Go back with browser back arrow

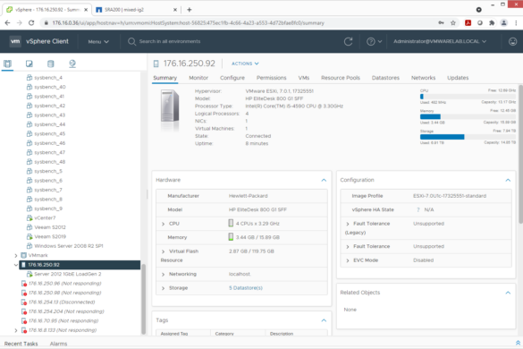tap(7, 22)
